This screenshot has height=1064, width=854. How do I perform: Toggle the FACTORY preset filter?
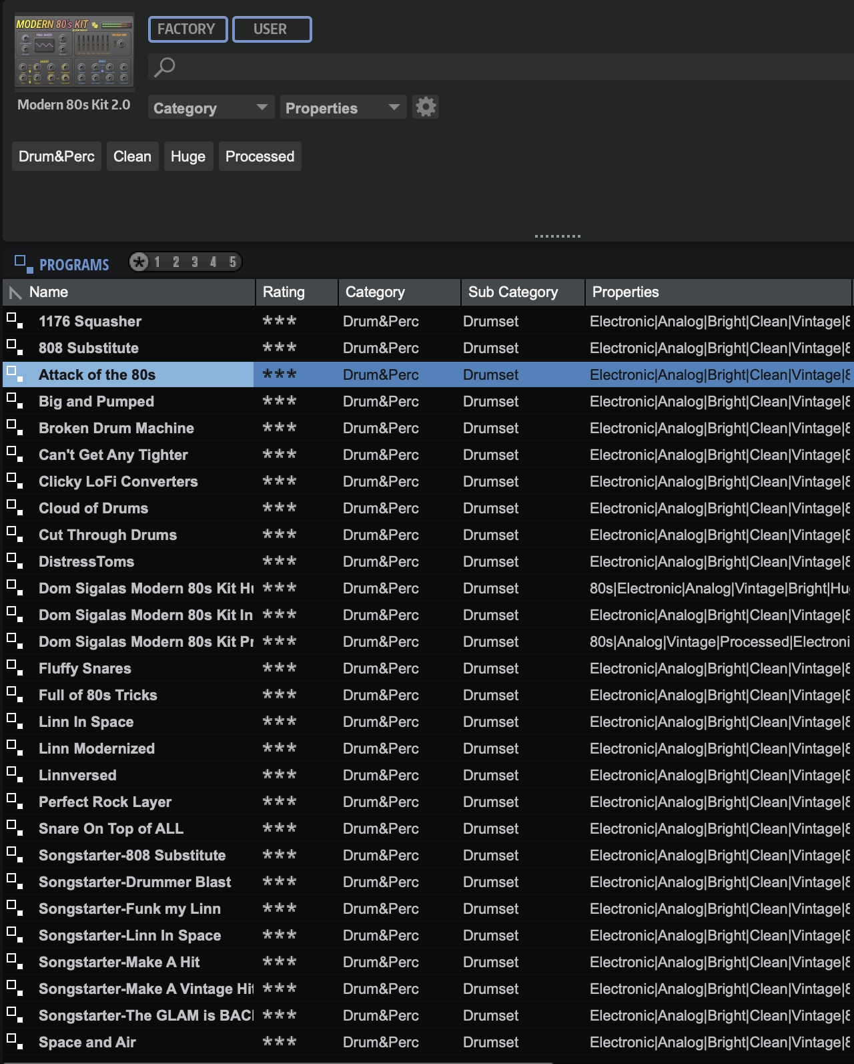click(187, 29)
